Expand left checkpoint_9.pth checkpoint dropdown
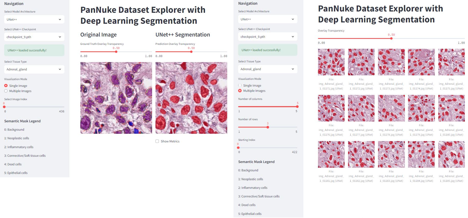 coord(34,37)
